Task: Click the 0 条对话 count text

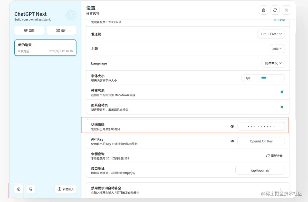Action: 24,51
